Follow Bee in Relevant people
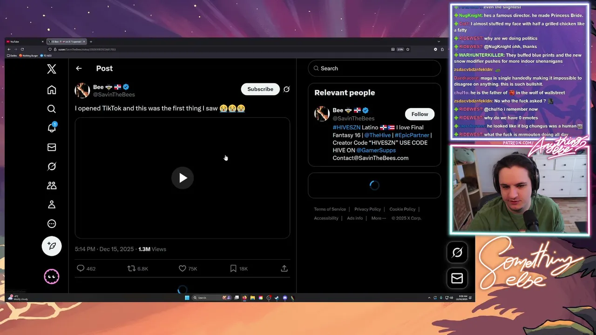596x335 pixels. tap(420, 114)
